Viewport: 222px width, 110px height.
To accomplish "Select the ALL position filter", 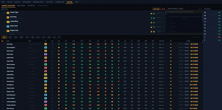I will pos(4,37).
